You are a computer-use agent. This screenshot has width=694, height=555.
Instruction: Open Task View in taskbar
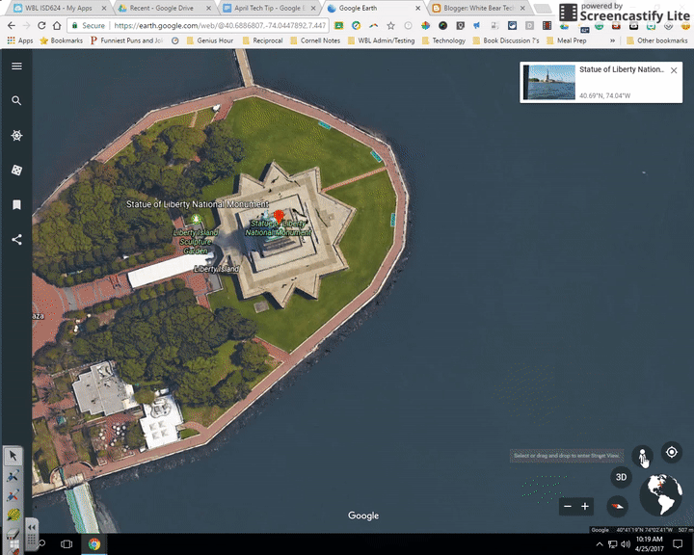point(67,544)
